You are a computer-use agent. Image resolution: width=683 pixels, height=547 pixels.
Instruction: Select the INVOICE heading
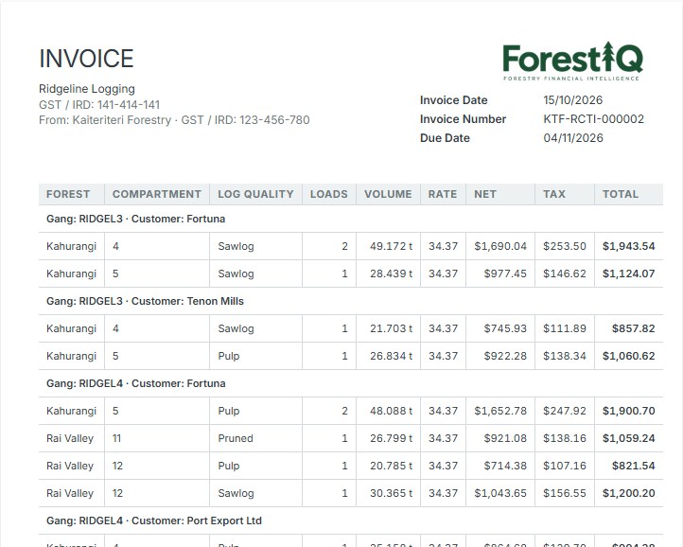click(x=86, y=59)
